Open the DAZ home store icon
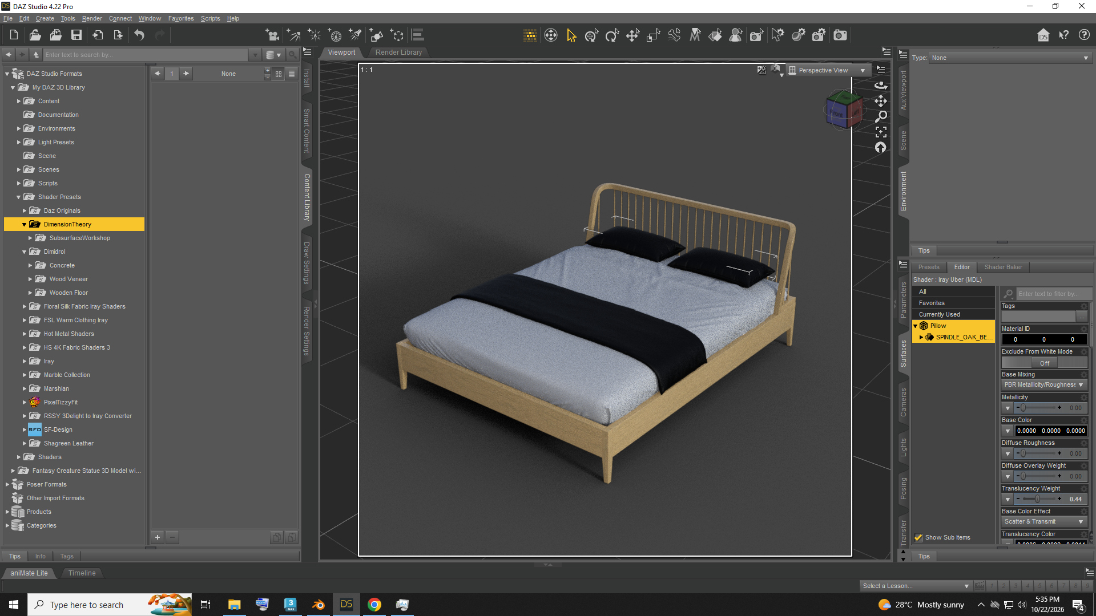Screen dimensions: 1096x616 pos(1043,35)
